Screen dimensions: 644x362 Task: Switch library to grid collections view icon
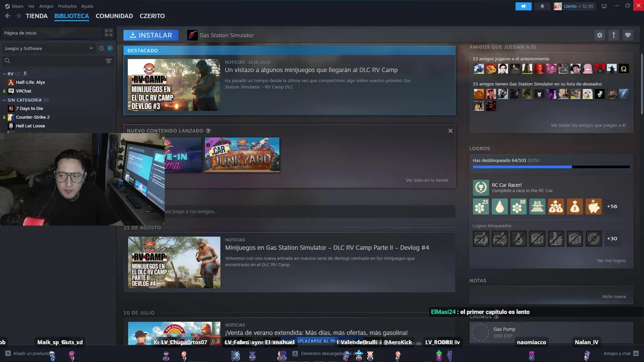click(x=109, y=33)
